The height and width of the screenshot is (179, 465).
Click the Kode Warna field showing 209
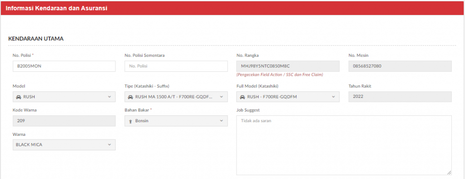click(x=64, y=121)
